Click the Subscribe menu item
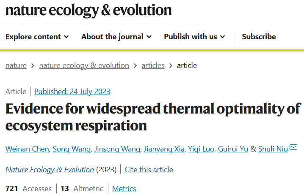Image resolution: width=304 pixels, height=195 pixels. [x=259, y=37]
